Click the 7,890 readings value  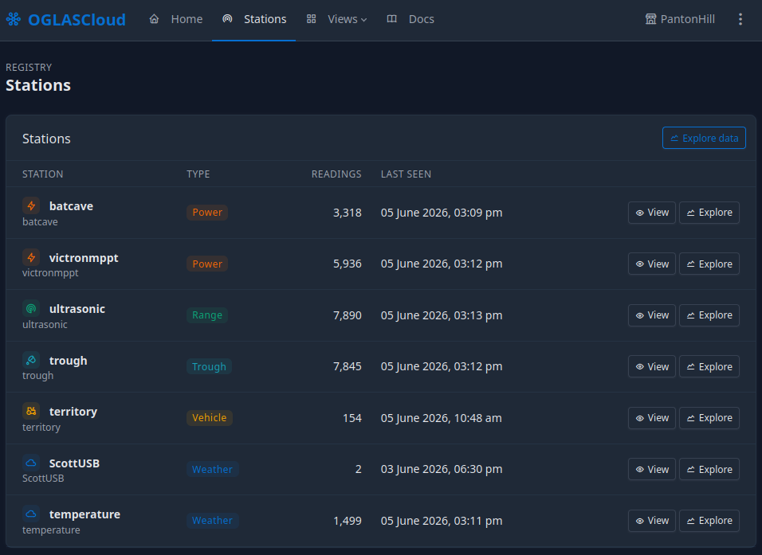(x=347, y=315)
